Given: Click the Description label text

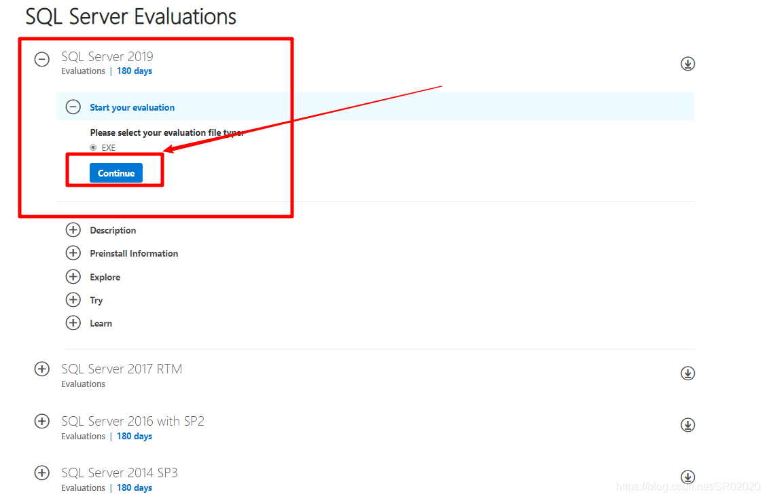Looking at the screenshot, I should coord(113,231).
